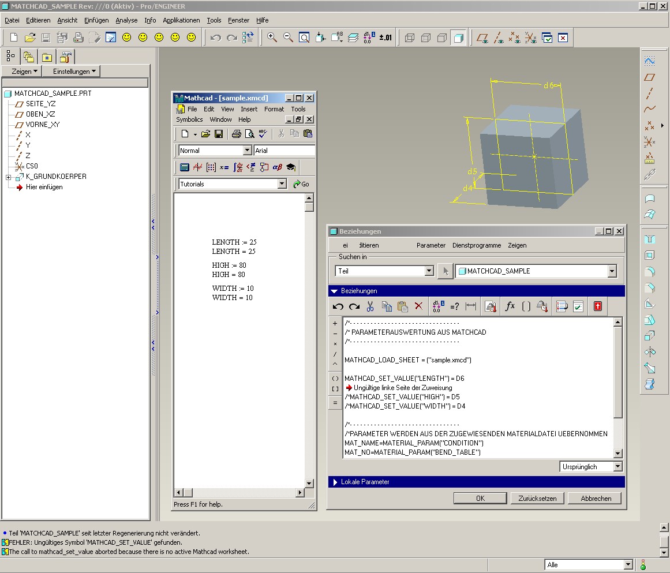The image size is (670, 573).
Task: Click the cut scissors icon in Beziehungen toolbar
Action: (370, 306)
